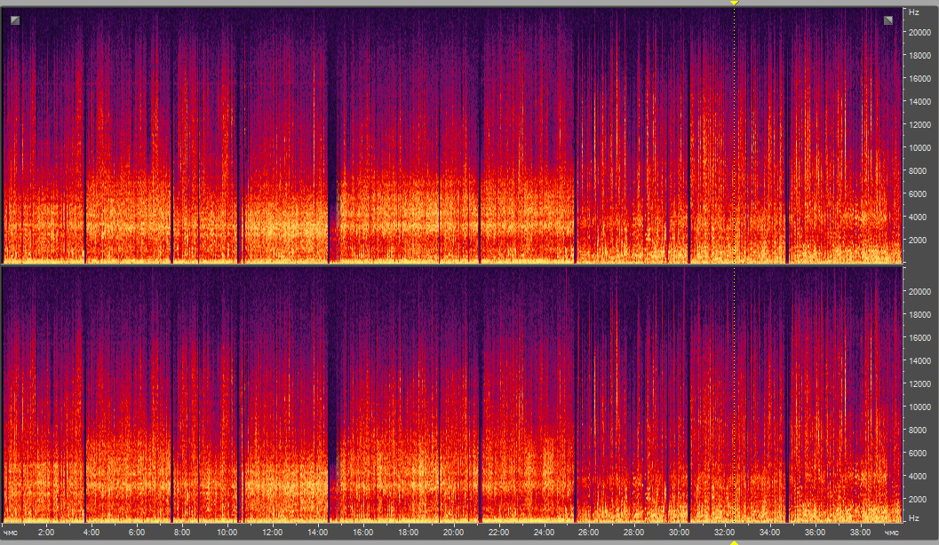Click 18000 on the upper channel frequency scale

coord(919,56)
